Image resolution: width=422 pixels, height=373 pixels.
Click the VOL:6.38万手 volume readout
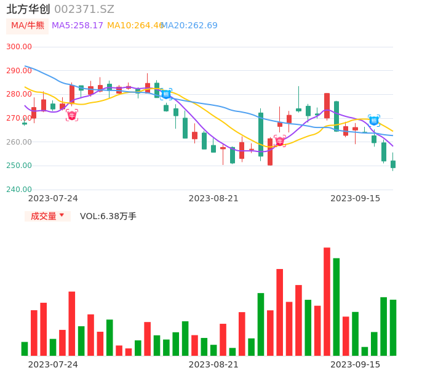[x=108, y=216]
